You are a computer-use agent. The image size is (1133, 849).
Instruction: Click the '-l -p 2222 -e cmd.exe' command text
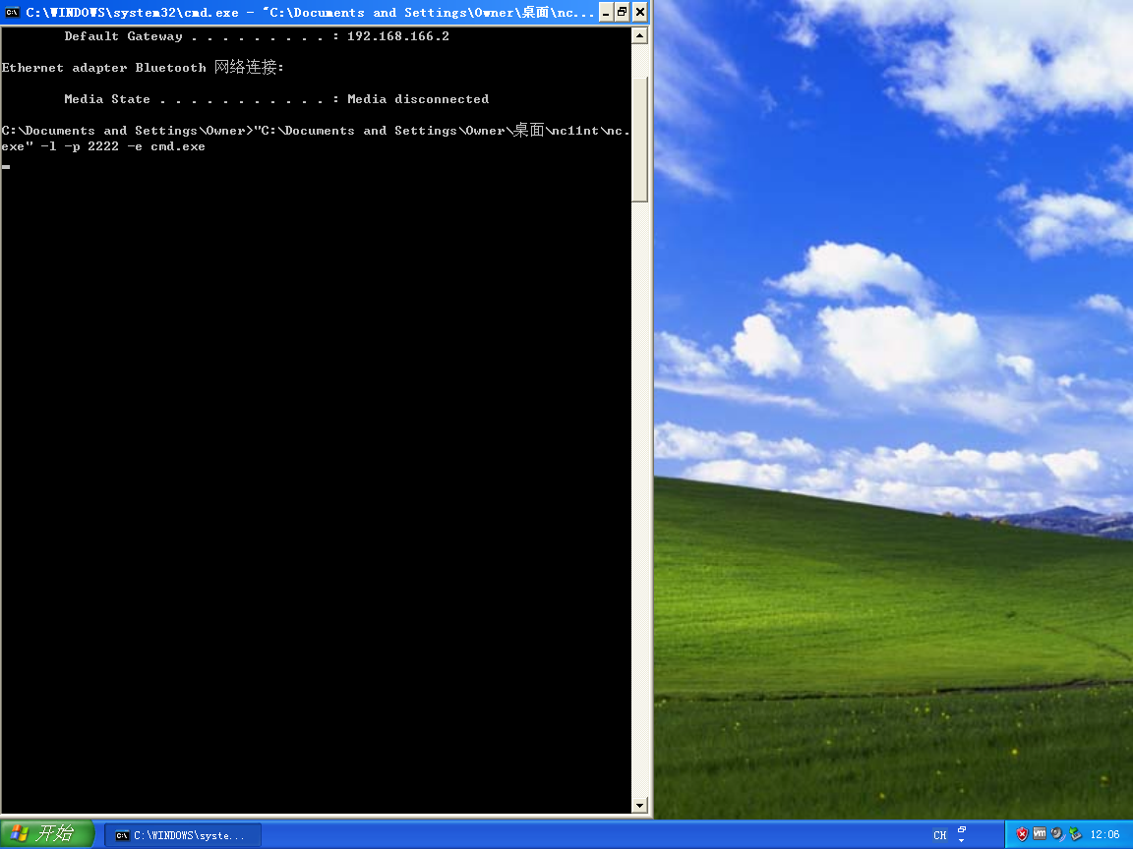[123, 146]
